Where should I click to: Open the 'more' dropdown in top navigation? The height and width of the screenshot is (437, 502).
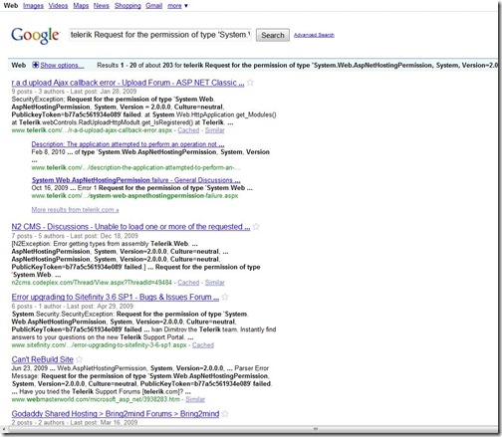click(x=177, y=6)
